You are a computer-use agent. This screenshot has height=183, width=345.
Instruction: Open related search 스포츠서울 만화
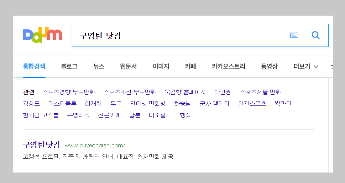[260, 92]
